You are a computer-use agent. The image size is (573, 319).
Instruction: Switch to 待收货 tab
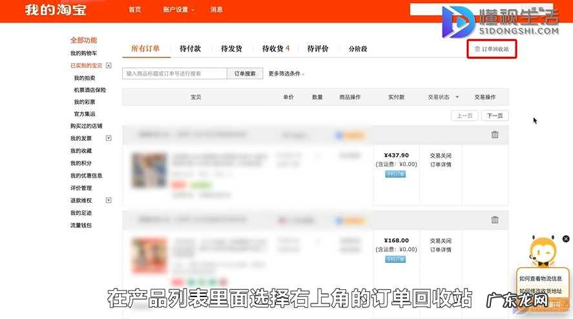coord(276,48)
